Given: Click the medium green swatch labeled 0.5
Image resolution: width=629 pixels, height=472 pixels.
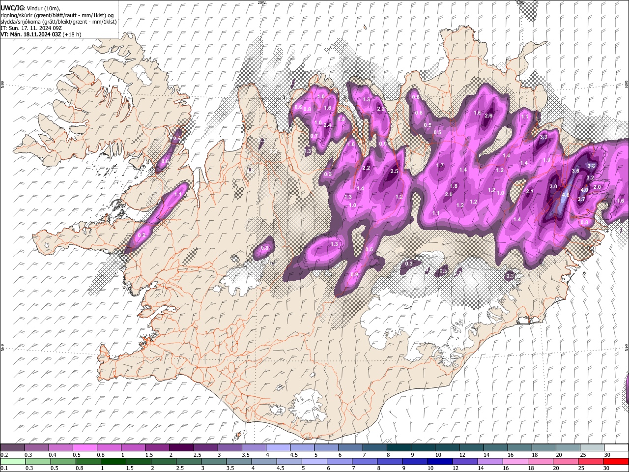Looking at the screenshot, I should (x=63, y=461).
